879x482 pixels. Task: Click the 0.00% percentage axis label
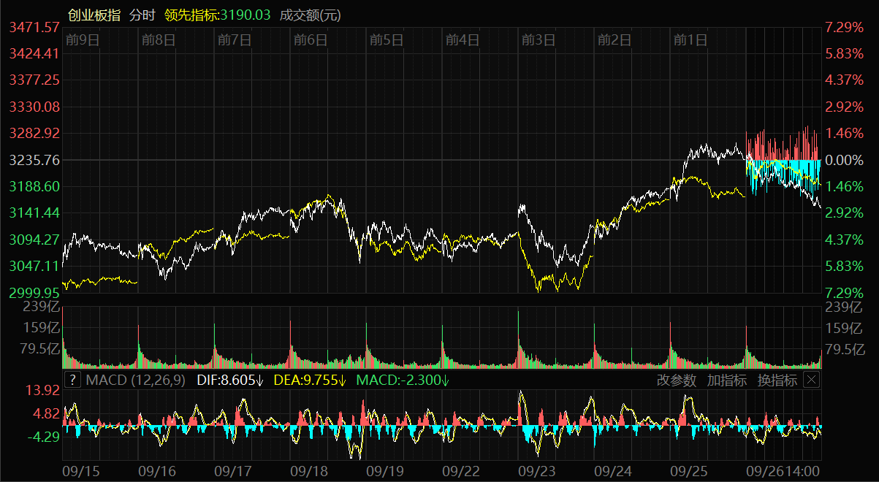pyautogui.click(x=844, y=159)
